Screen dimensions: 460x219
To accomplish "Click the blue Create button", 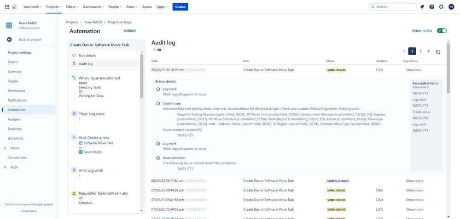I will click(180, 7).
